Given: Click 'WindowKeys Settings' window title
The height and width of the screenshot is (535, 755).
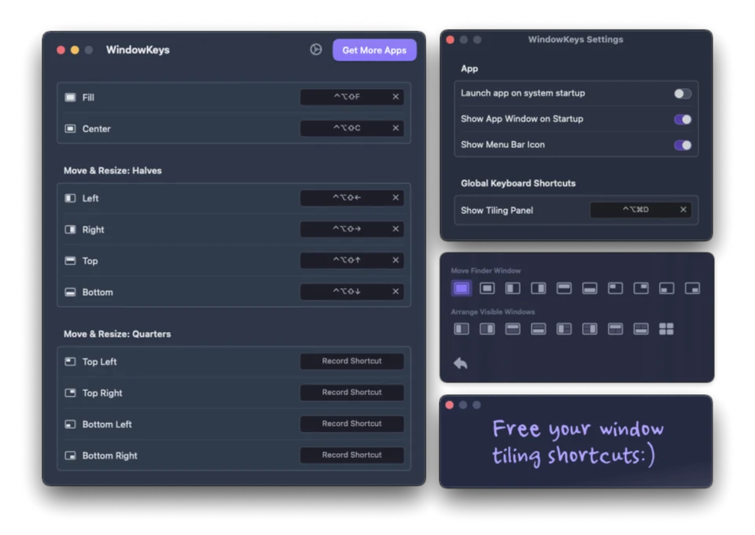Looking at the screenshot, I should click(576, 39).
